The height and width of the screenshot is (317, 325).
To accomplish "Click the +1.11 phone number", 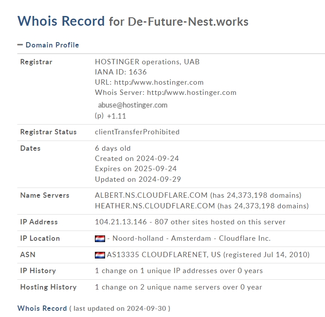I will pos(116,116).
